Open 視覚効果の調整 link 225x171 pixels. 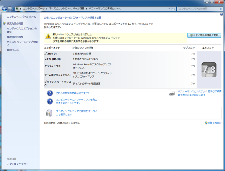(x=15, y=24)
